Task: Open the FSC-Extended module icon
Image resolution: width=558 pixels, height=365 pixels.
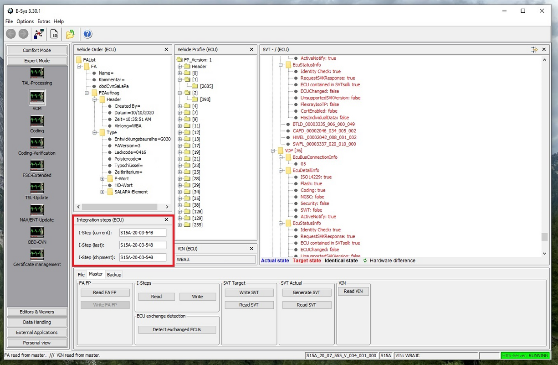Action: tap(37, 165)
